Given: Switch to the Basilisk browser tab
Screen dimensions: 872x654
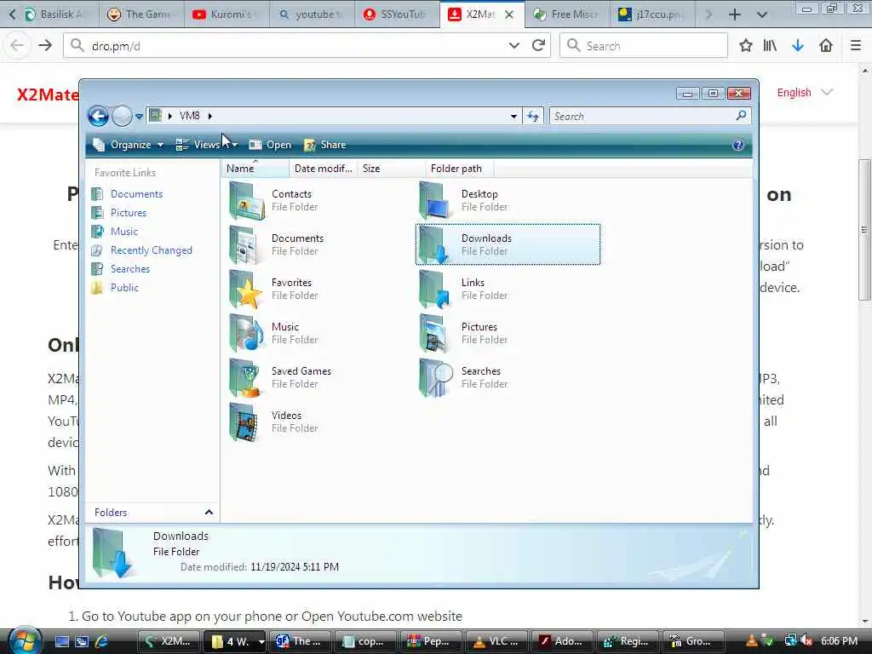Looking at the screenshot, I should click(x=55, y=14).
